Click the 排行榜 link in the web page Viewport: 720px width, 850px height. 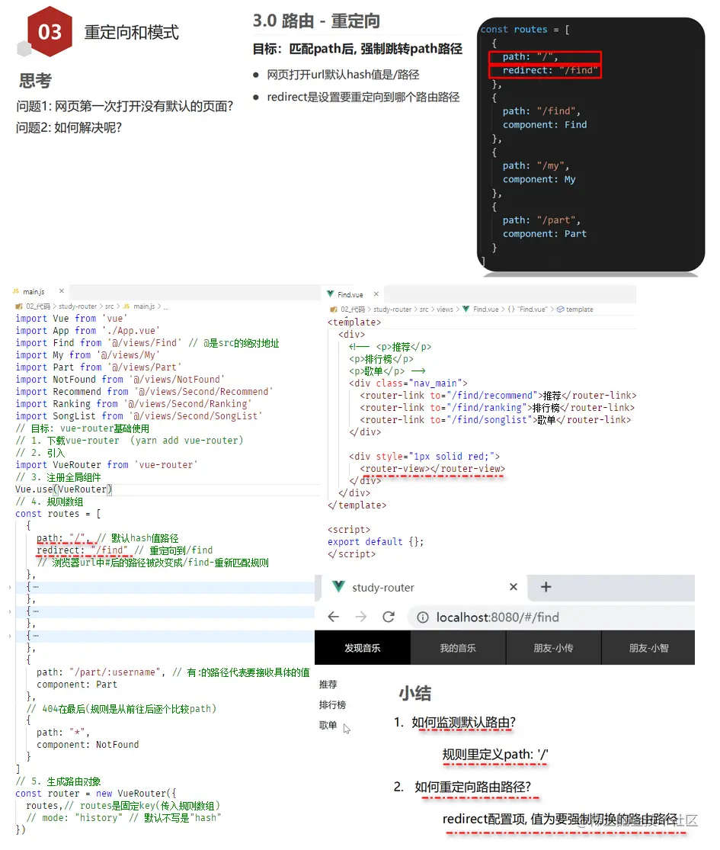[332, 704]
